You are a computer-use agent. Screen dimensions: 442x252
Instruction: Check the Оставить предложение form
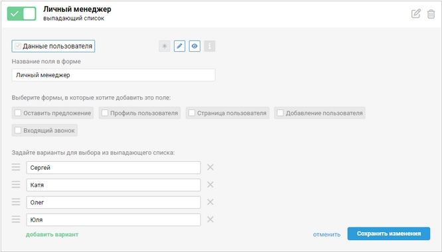pos(52,113)
